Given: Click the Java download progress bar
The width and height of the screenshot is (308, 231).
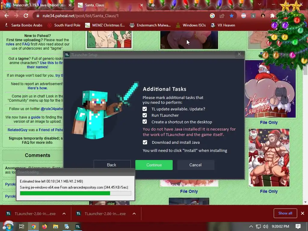Looking at the screenshot, I should tap(75, 193).
